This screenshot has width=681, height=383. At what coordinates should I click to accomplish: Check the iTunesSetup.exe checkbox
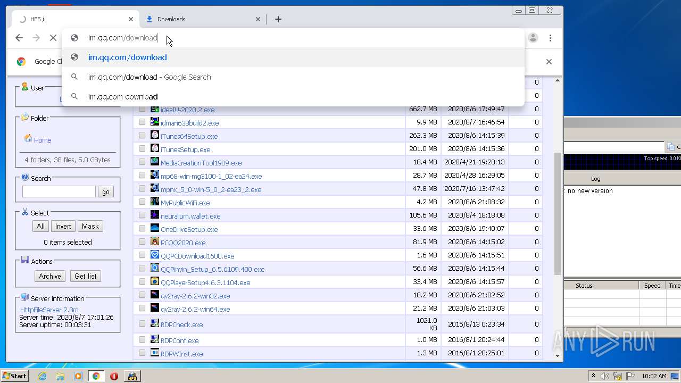coord(142,149)
